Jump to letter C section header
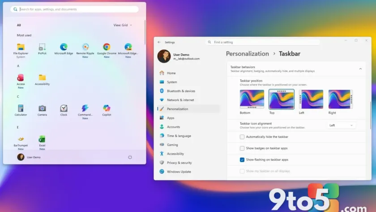The height and width of the screenshot is (212, 376). [x=18, y=96]
